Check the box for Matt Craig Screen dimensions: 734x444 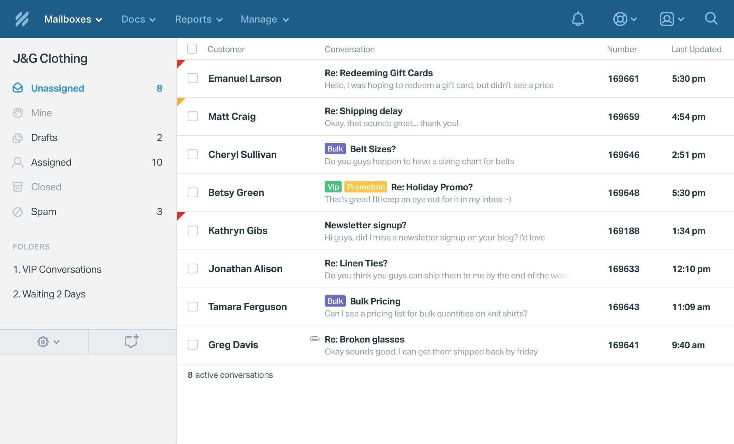coord(193,116)
